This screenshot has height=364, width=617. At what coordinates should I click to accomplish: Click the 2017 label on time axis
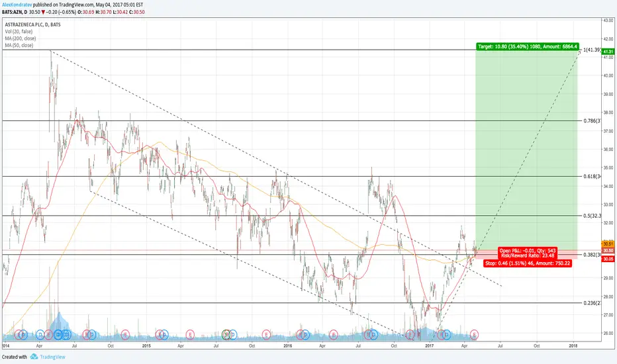(x=429, y=346)
